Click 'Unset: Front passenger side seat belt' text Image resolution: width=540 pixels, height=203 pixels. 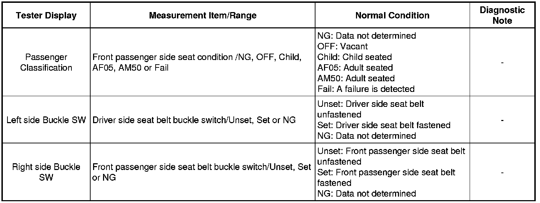(x=391, y=151)
